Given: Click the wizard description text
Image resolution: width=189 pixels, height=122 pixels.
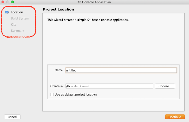Looking at the screenshot, I should (88, 20).
